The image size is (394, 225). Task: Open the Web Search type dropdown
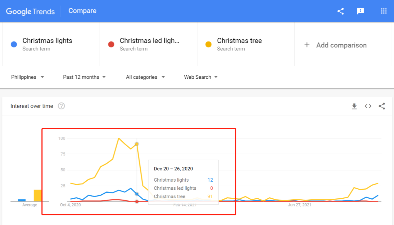click(201, 77)
